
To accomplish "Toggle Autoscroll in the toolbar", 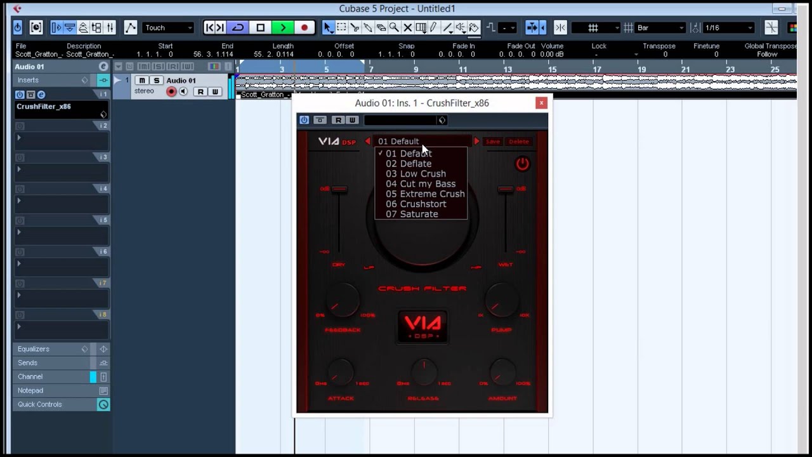I will point(532,28).
